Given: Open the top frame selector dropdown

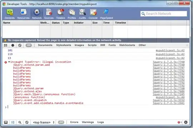Looking at the screenshot, I should [44, 122].
